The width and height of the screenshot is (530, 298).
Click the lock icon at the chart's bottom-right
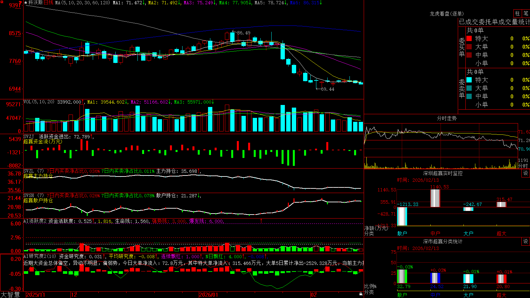pyautogui.click(x=361, y=294)
